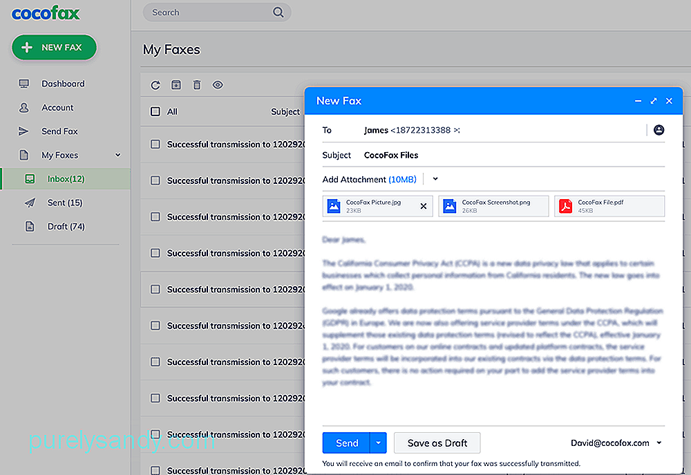Click the CocoFax File.pdf attachment name
Viewport: 691px width, 475px height.
pos(600,203)
